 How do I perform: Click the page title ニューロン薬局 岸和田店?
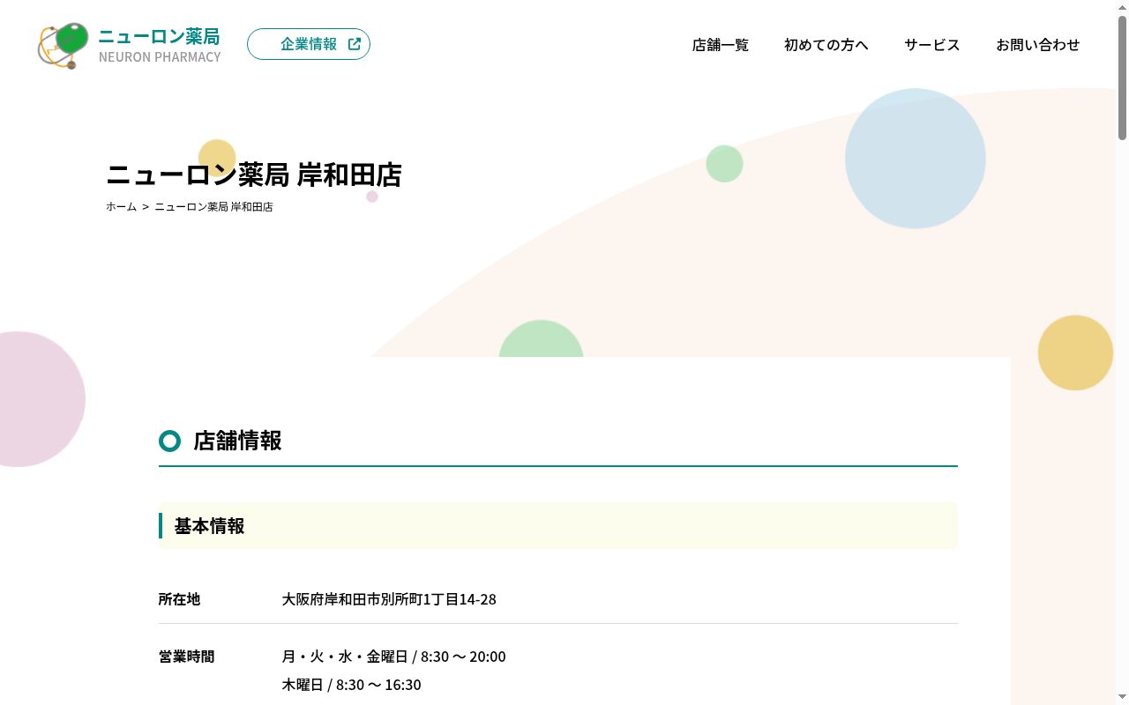click(254, 174)
